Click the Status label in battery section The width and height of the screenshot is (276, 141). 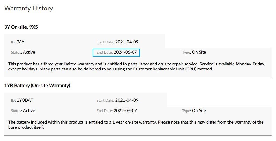coord(16,110)
